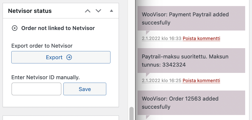The image size is (252, 120).
Task: Click the Order not linked to Netvisor text
Action: (x=58, y=28)
